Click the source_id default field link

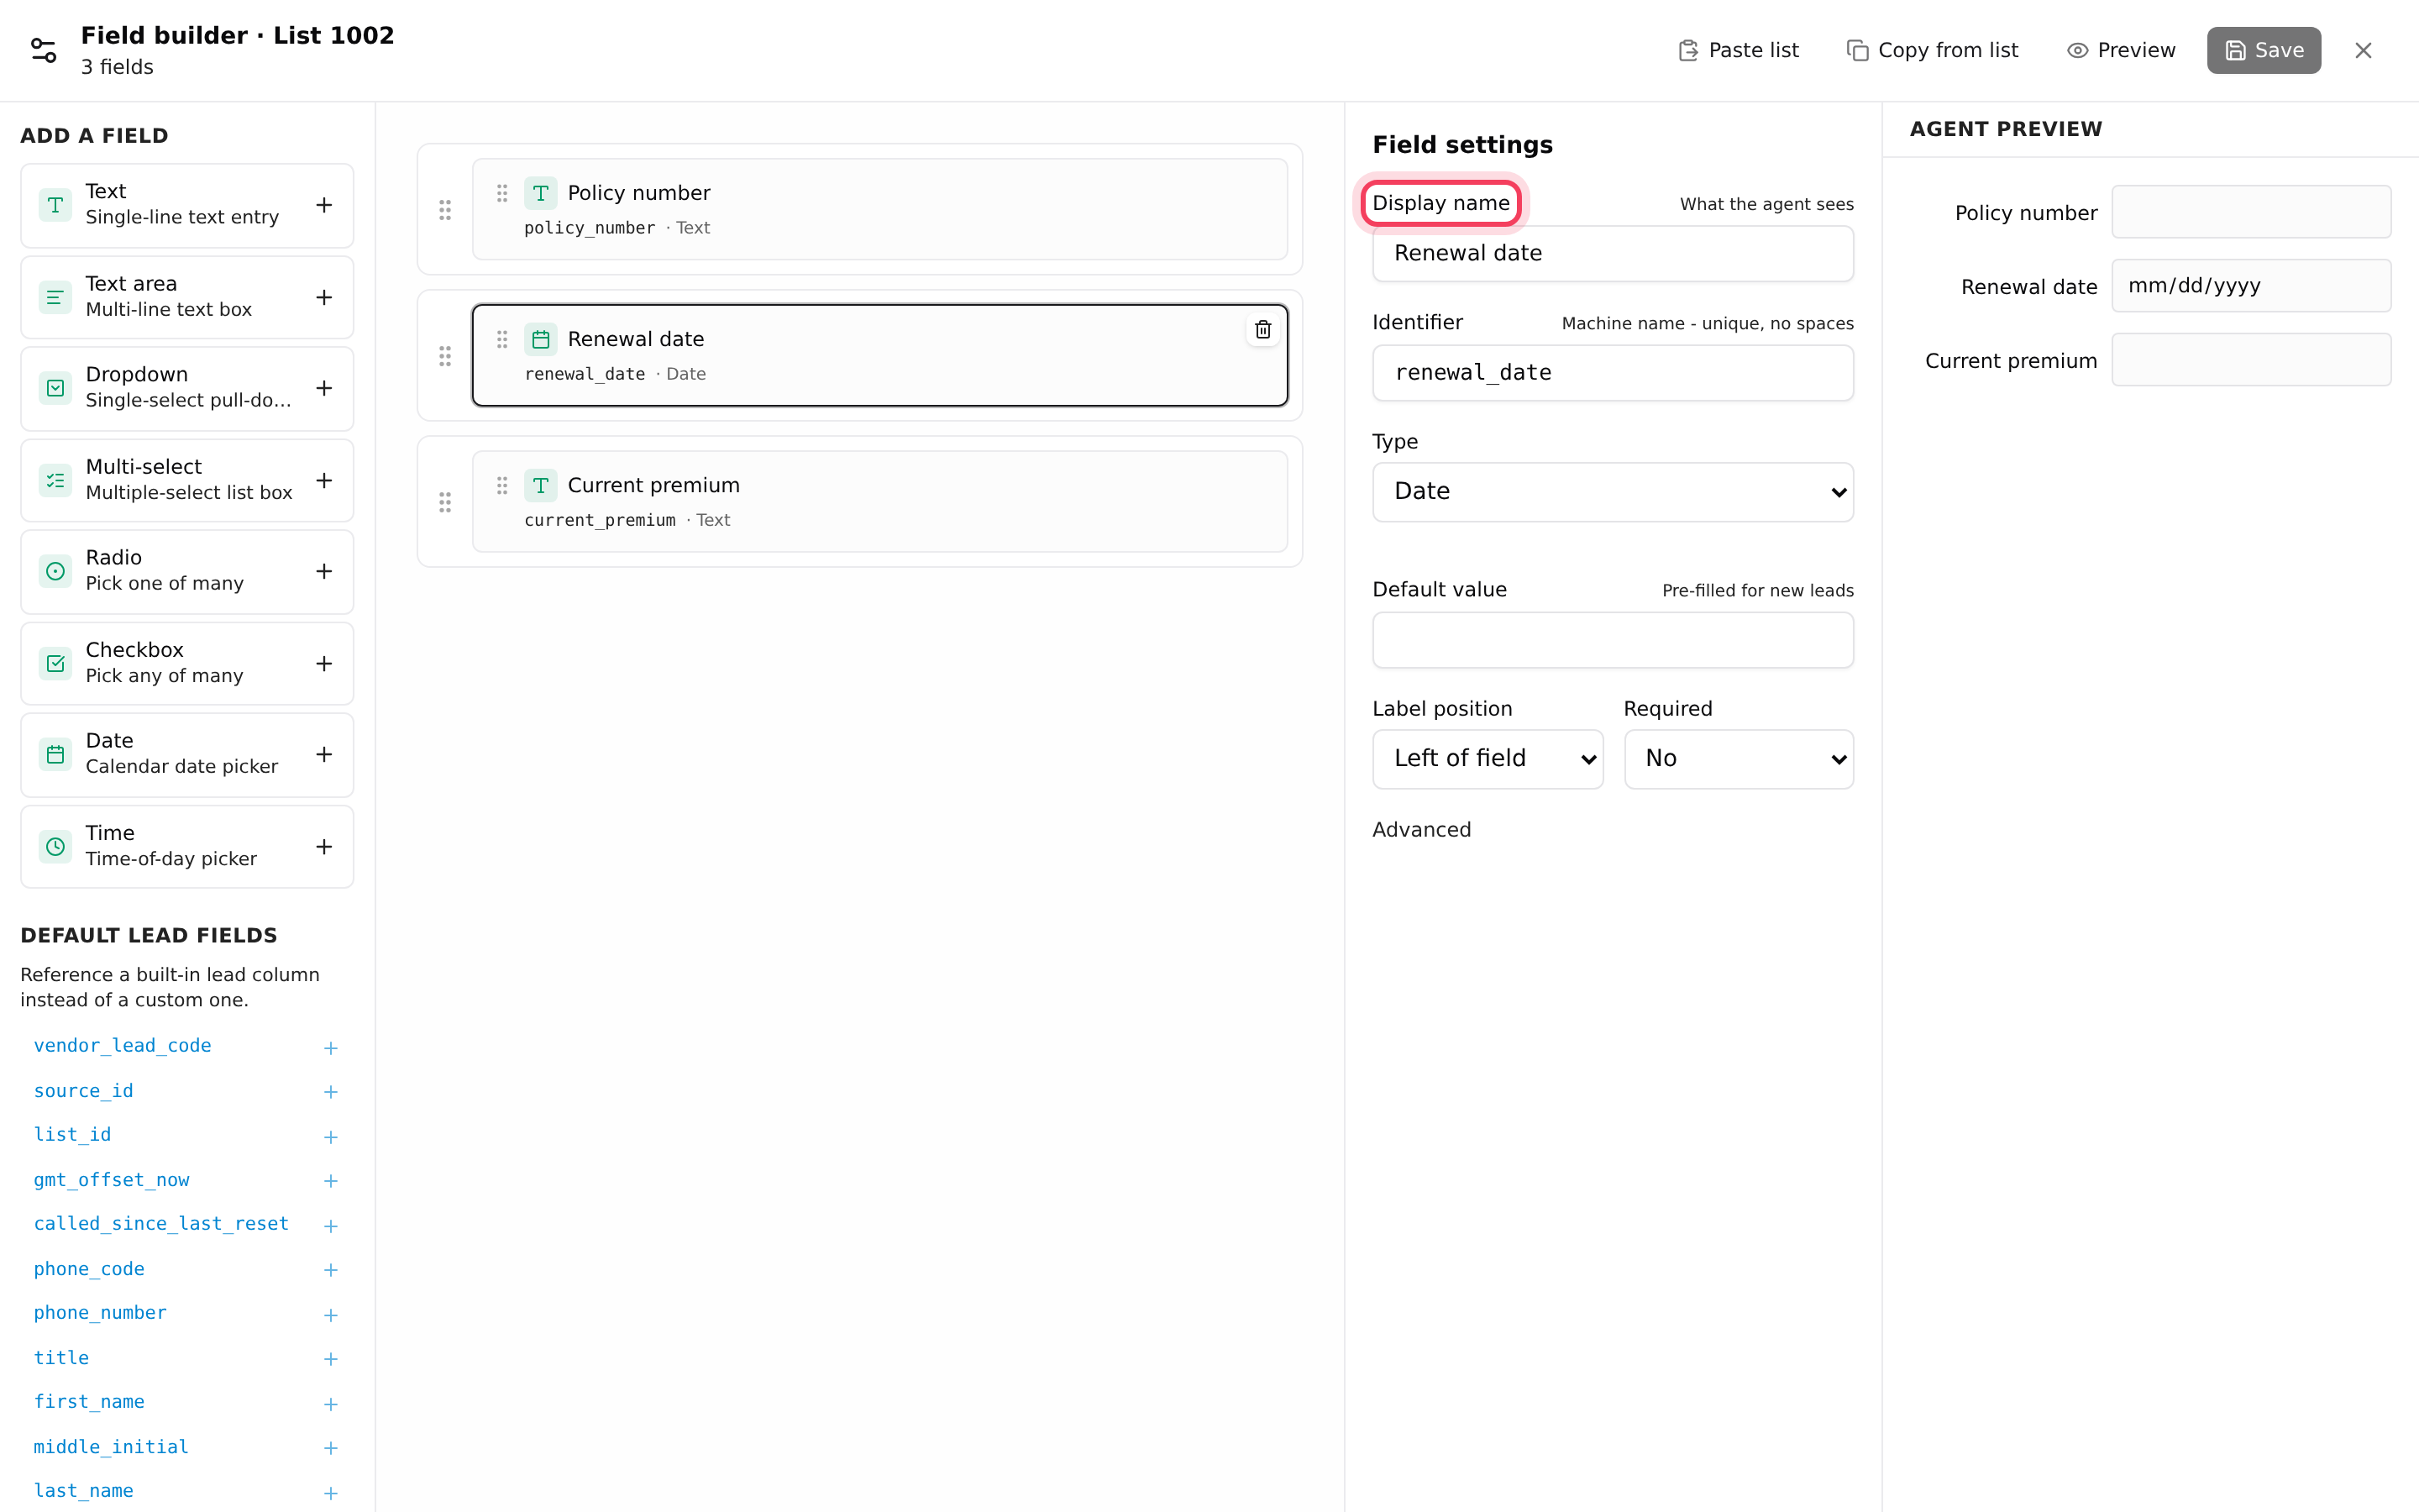pyautogui.click(x=83, y=1090)
